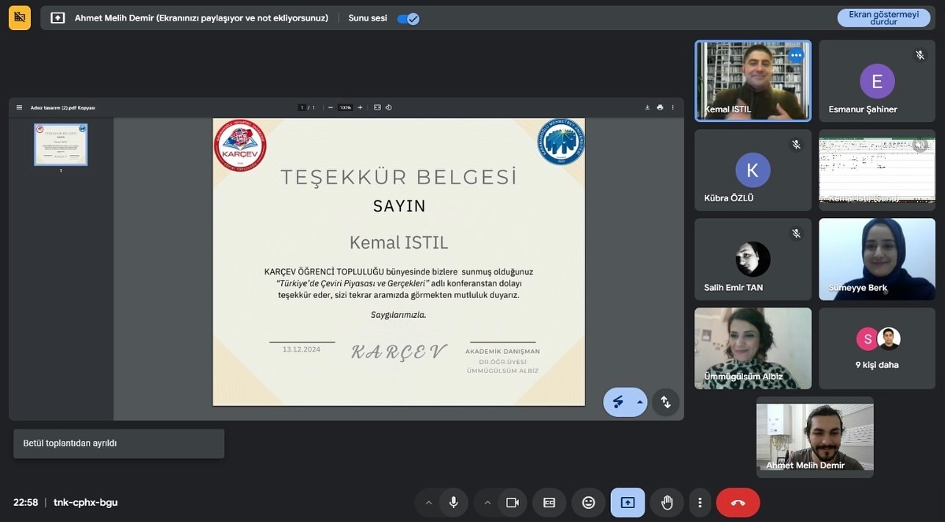This screenshot has height=522, width=945.
Task: Turn on closed captions
Action: 549,502
